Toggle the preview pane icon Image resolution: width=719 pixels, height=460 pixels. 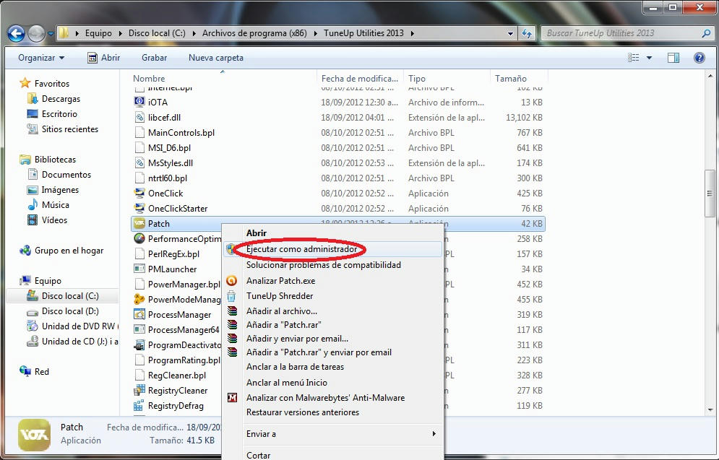673,58
